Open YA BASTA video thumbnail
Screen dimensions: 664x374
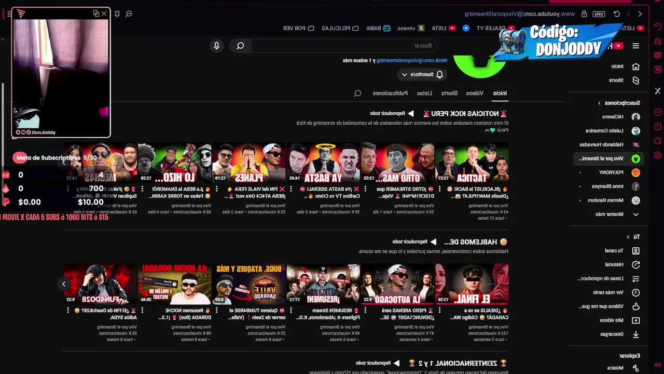click(x=323, y=162)
